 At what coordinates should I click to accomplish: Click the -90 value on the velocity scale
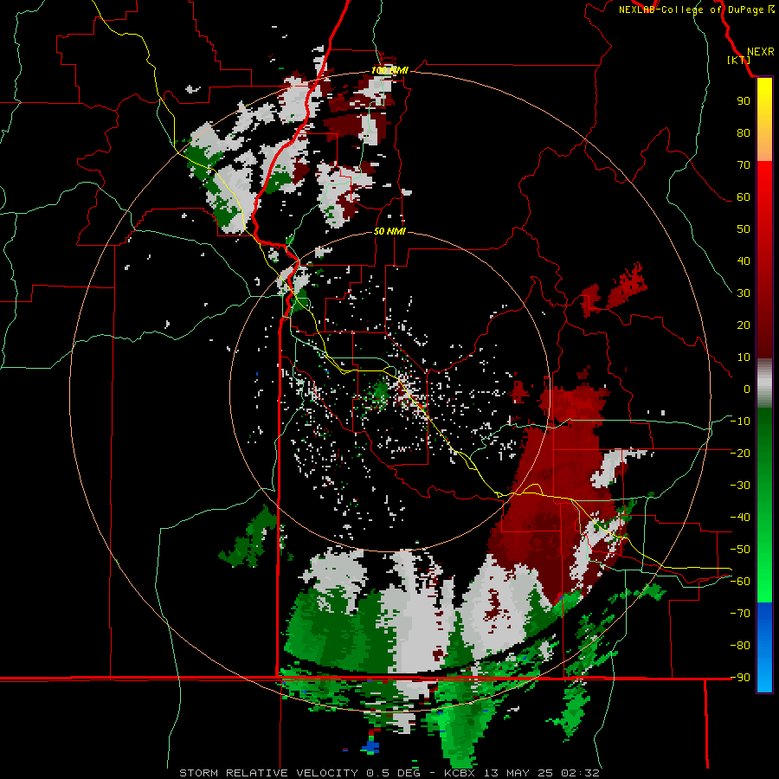740,678
